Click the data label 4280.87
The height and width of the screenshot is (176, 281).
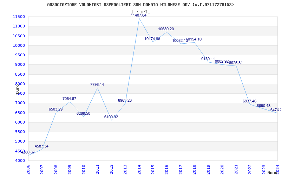coord(28,152)
